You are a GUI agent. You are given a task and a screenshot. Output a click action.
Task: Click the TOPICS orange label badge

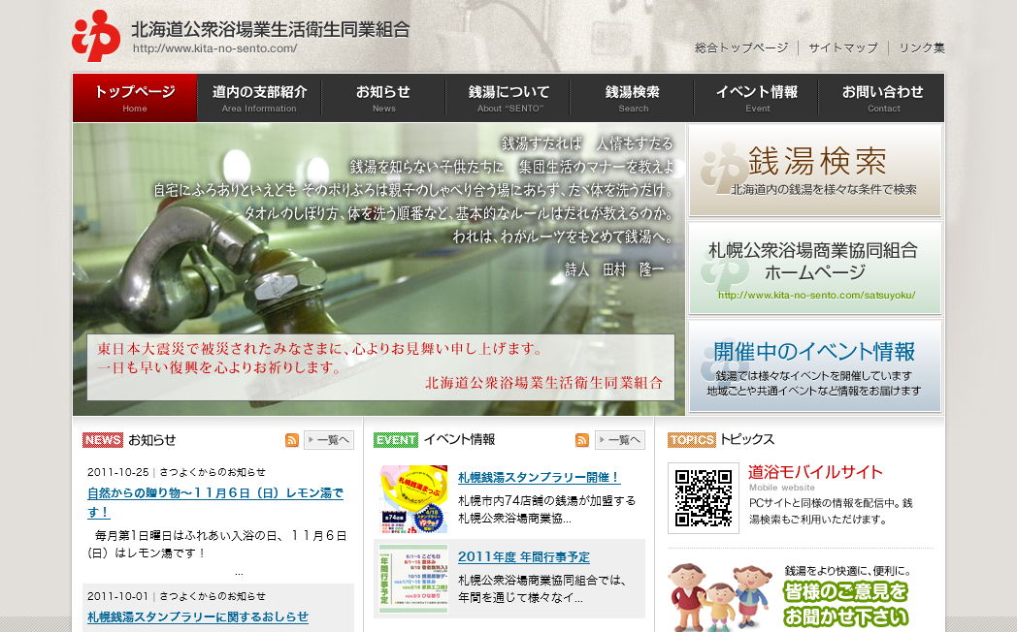(x=691, y=440)
